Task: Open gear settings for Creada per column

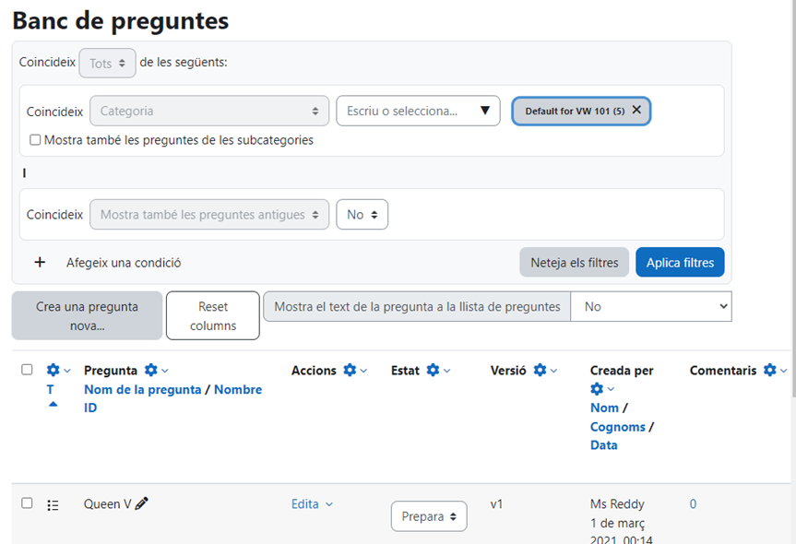Action: (597, 389)
